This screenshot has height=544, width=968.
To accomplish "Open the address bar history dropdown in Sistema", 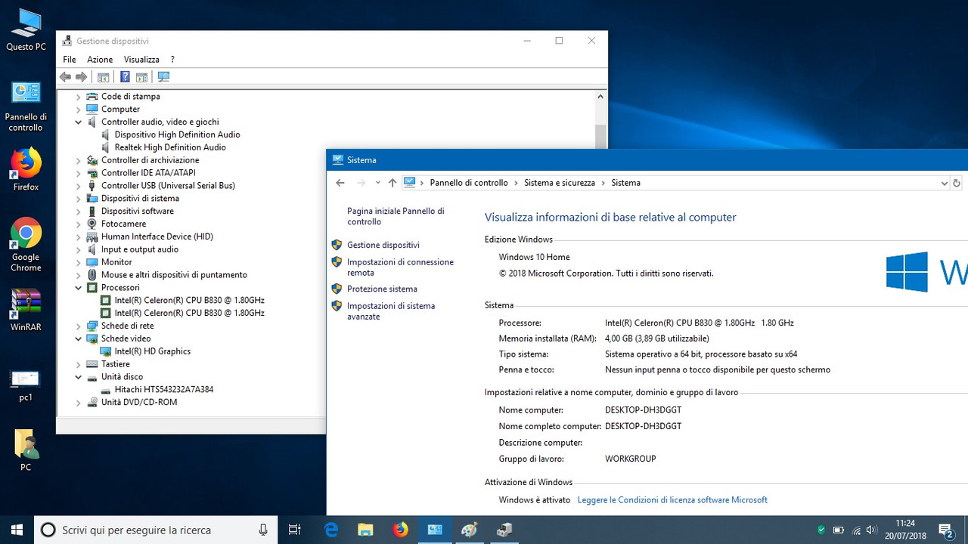I will [x=944, y=183].
